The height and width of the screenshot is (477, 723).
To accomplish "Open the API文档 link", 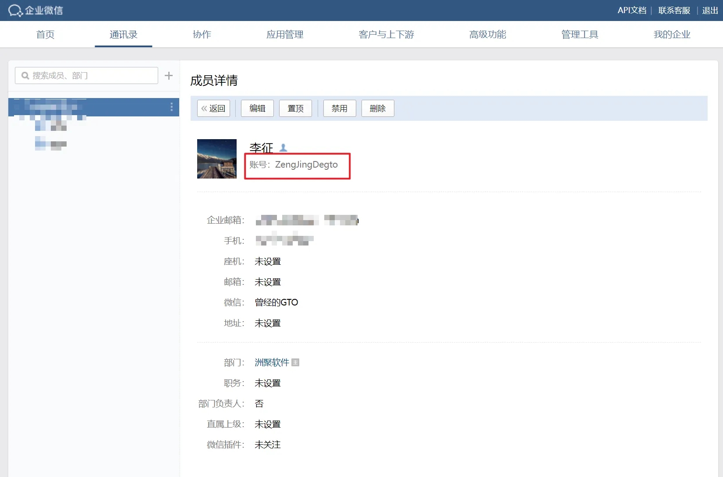I will (x=632, y=11).
